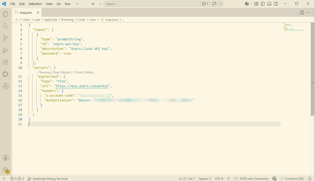
Task: Click the VS Code logo icon
Action: (4, 4)
